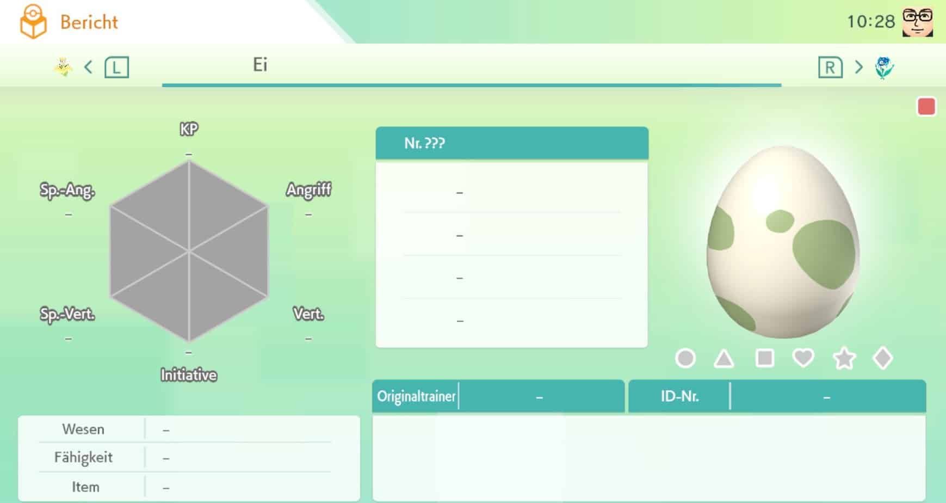Click the 'Vert.' stat label
This screenshot has height=503, width=946.
pyautogui.click(x=308, y=314)
